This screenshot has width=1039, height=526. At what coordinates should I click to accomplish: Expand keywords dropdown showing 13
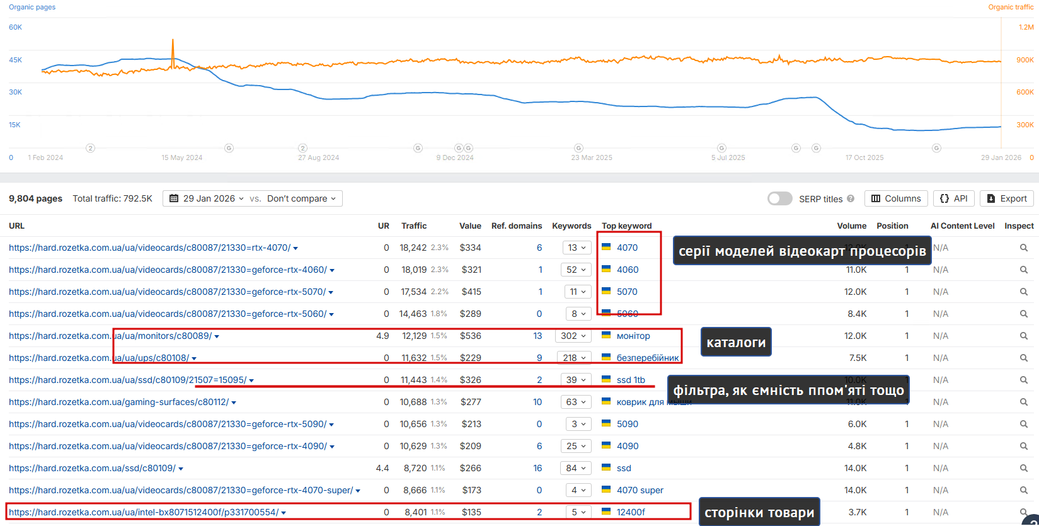pos(577,248)
